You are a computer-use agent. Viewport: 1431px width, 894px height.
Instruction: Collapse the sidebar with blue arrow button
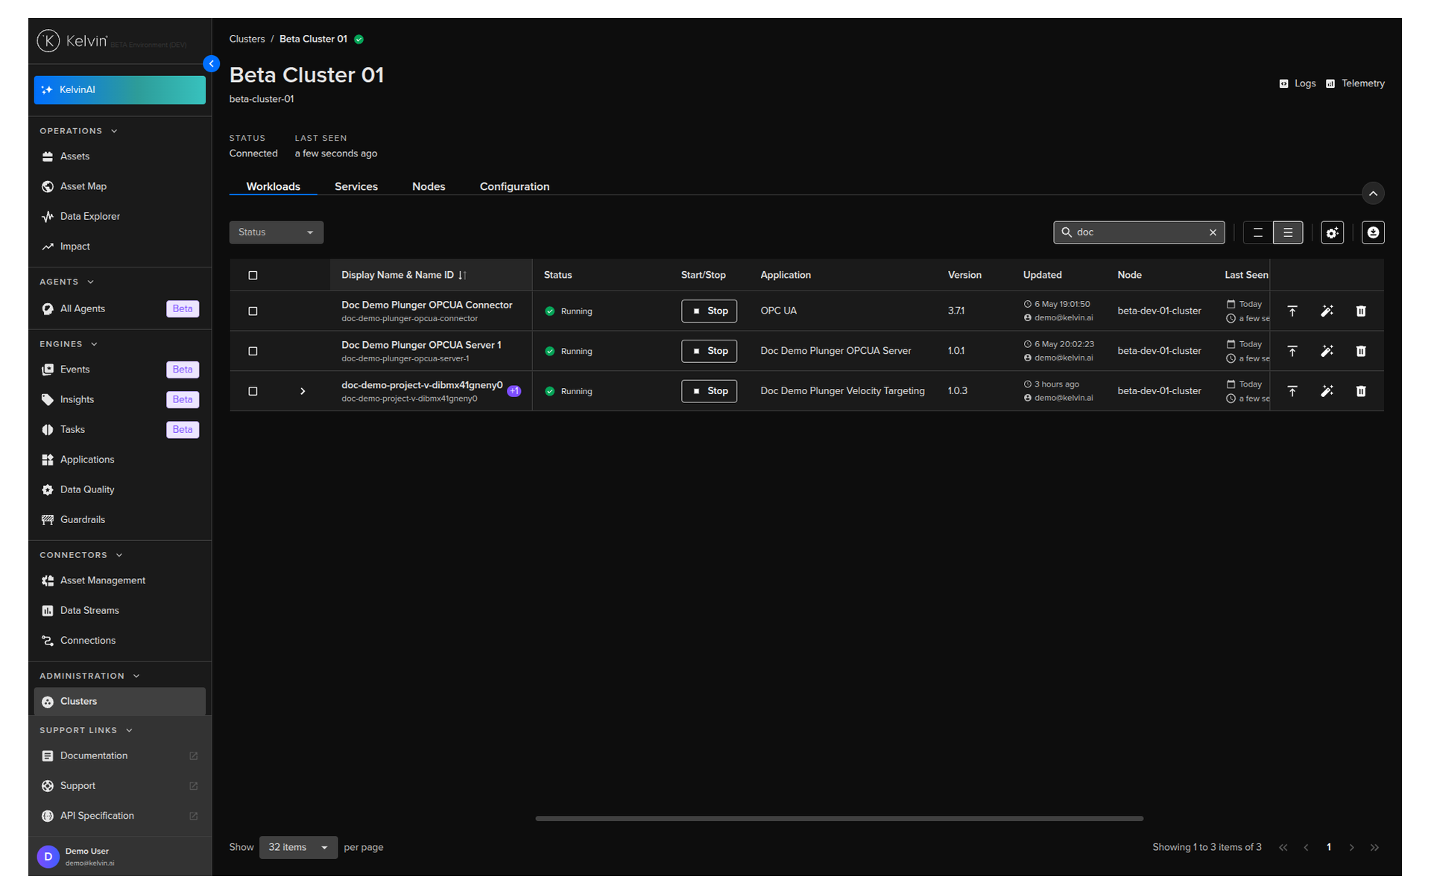click(212, 64)
